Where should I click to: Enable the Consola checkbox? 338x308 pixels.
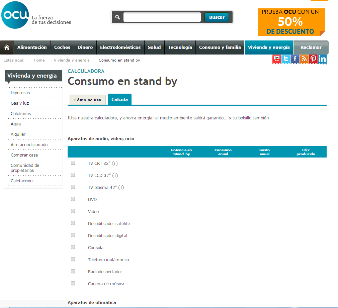pos(73,247)
